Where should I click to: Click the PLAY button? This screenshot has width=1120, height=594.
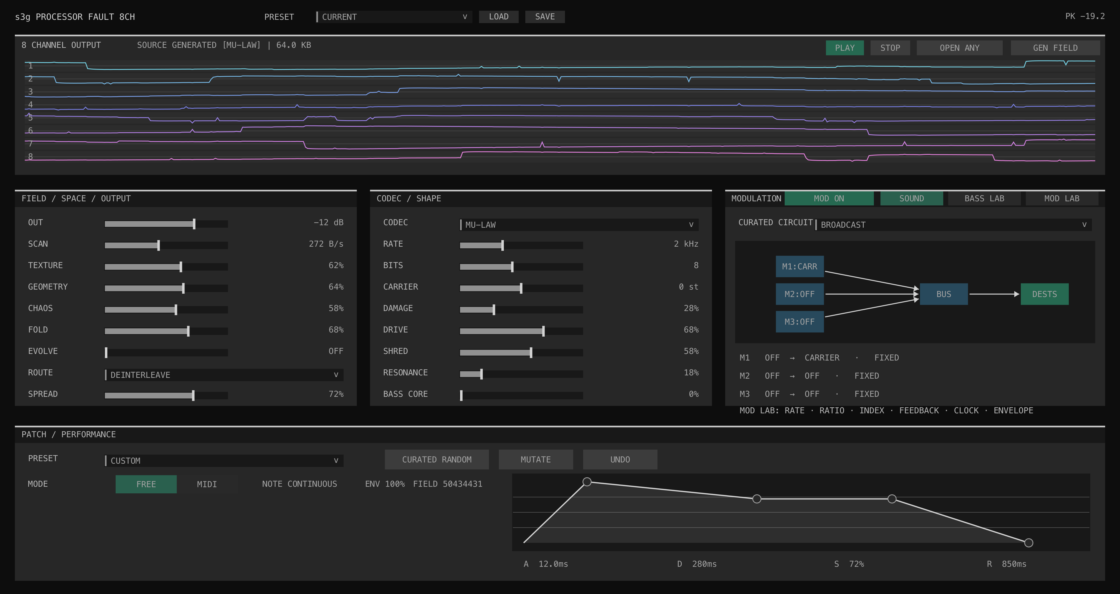844,48
